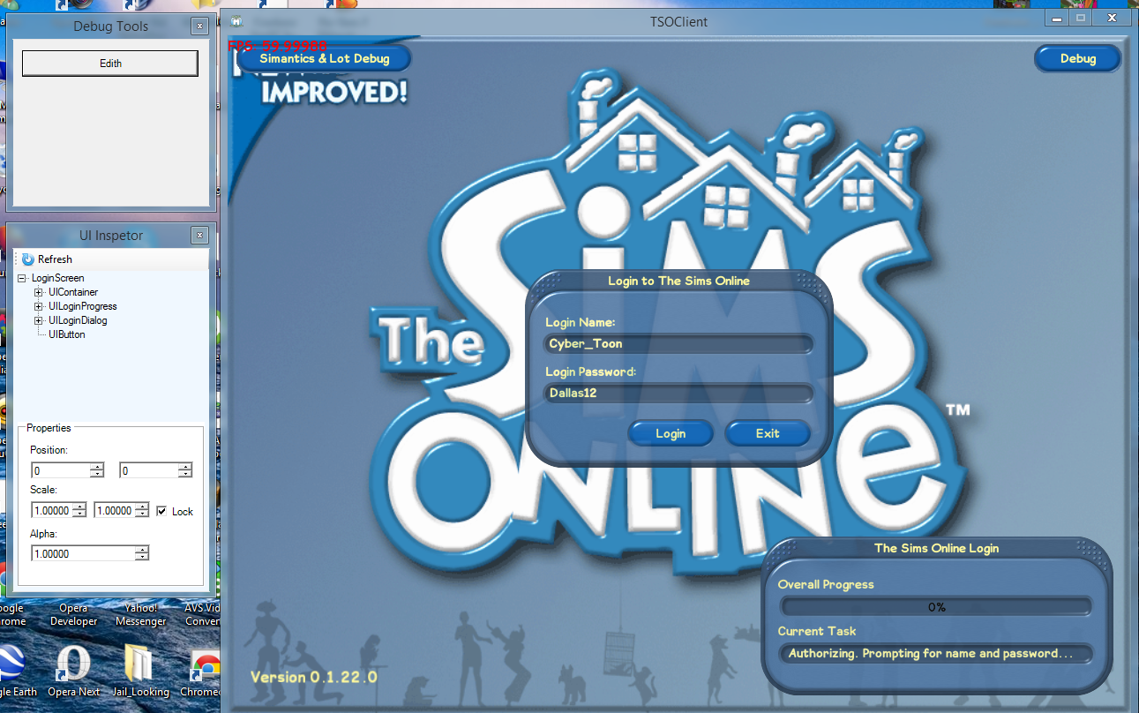Click the Login Name text field
This screenshot has width=1139, height=713.
tap(678, 343)
